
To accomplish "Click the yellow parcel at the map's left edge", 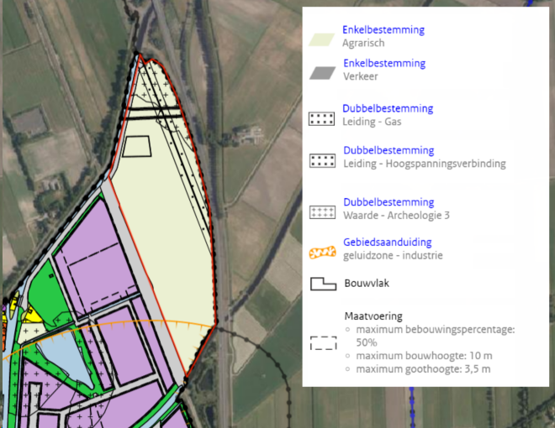I will click(33, 315).
